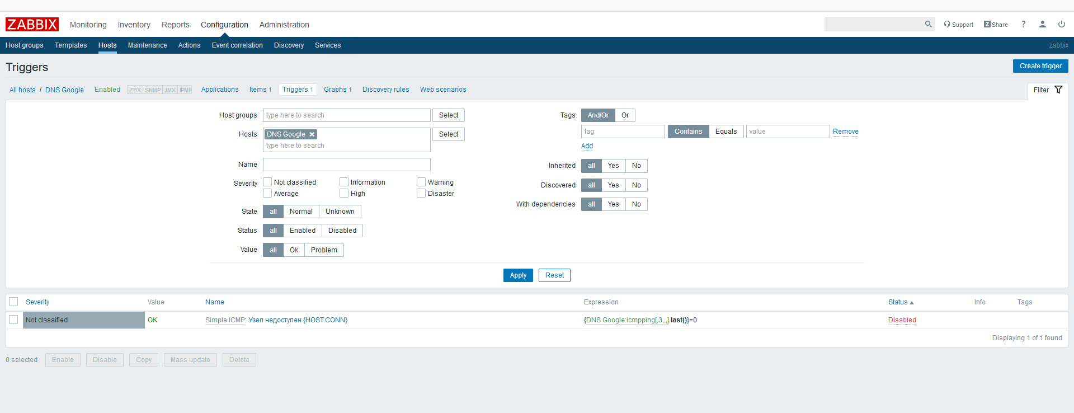The width and height of the screenshot is (1074, 413).
Task: Click the Zabbix logo
Action: click(x=32, y=25)
